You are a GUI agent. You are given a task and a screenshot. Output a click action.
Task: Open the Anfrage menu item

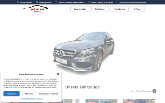pyautogui.click(x=137, y=9)
